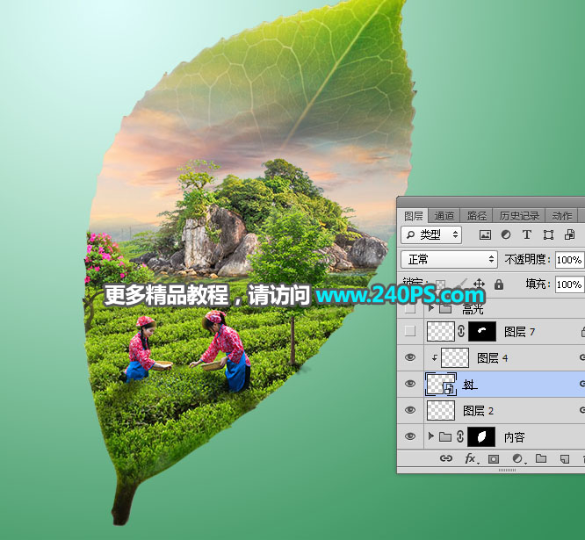This screenshot has height=540, width=585.
Task: Switch to the 历史记录 tab
Action: [x=519, y=216]
